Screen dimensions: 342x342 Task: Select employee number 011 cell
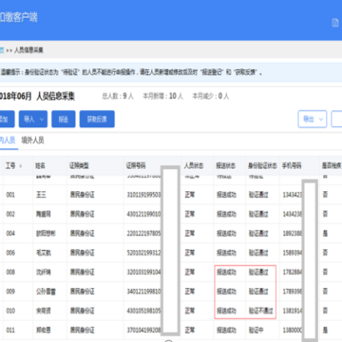[10, 331]
